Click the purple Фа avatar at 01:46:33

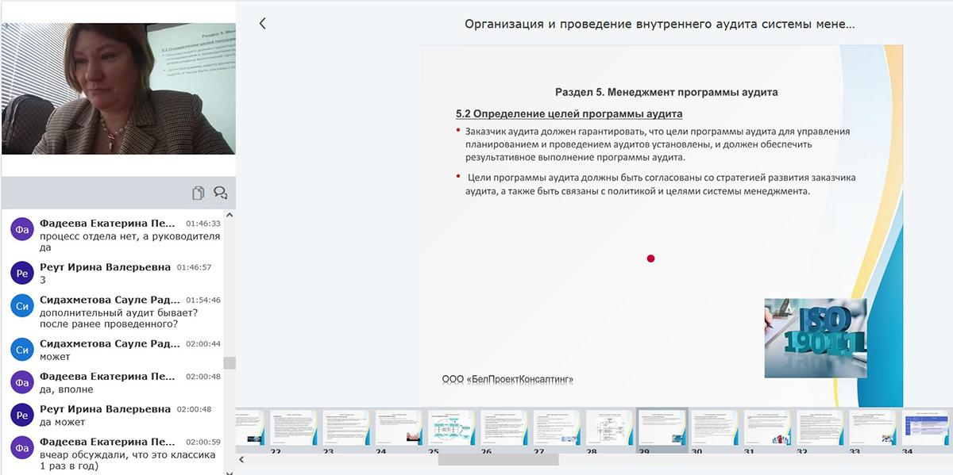21,228
